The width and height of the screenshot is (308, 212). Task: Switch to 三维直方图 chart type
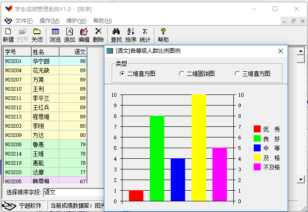[237, 74]
